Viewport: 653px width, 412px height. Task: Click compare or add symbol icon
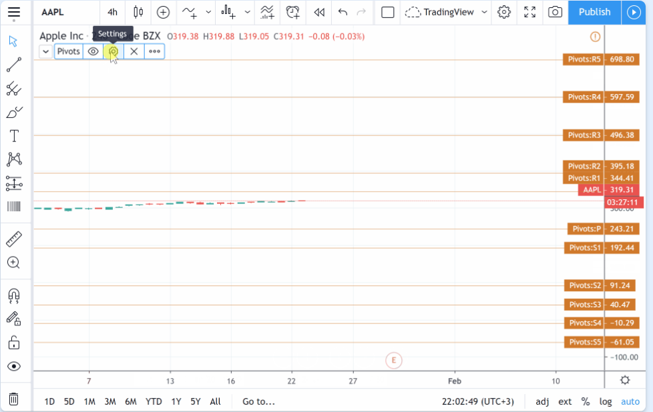click(x=163, y=12)
